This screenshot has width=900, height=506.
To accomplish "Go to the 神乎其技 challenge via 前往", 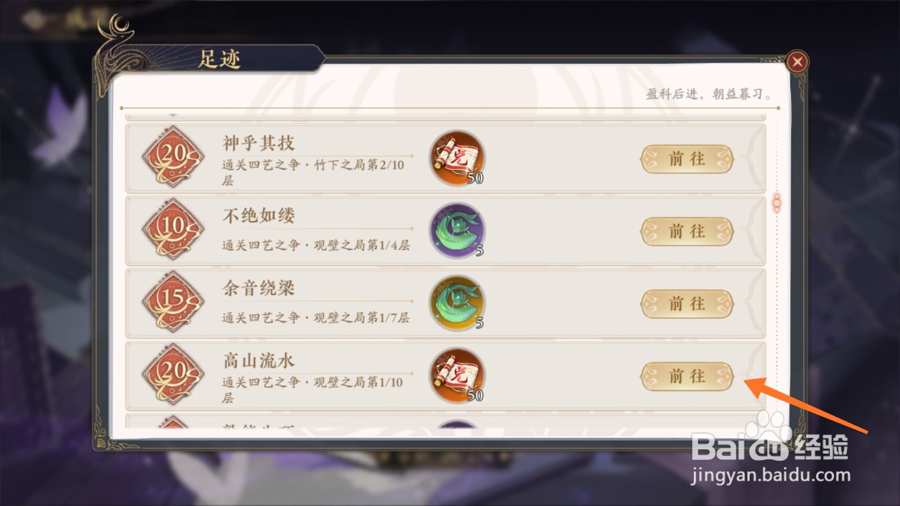I will click(687, 159).
